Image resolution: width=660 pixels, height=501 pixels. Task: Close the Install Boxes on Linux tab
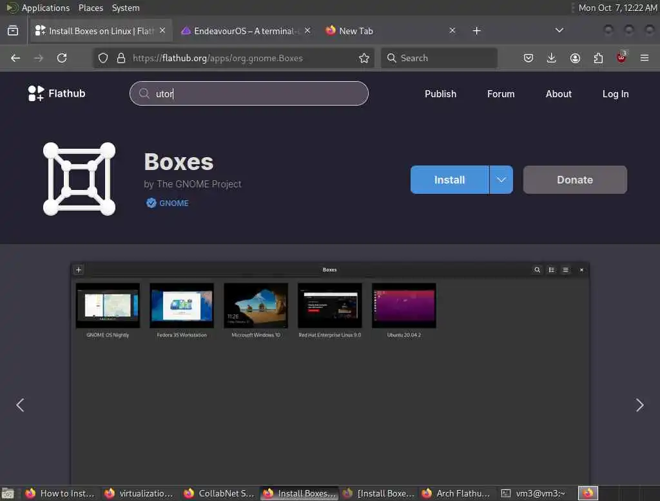(162, 31)
